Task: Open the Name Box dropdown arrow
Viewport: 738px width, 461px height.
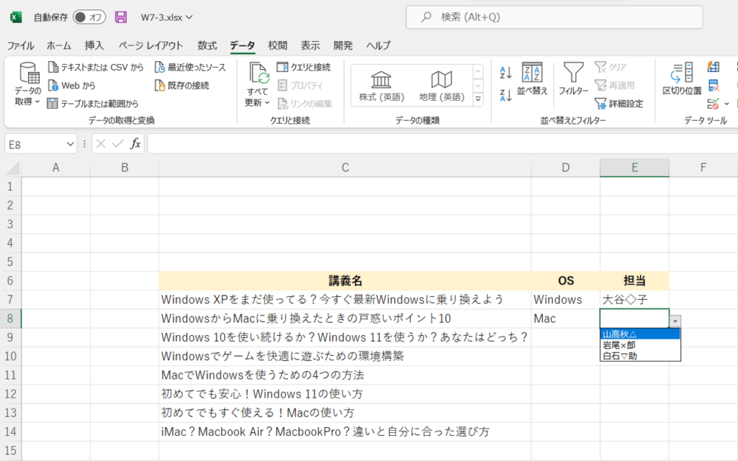Action: coord(70,144)
